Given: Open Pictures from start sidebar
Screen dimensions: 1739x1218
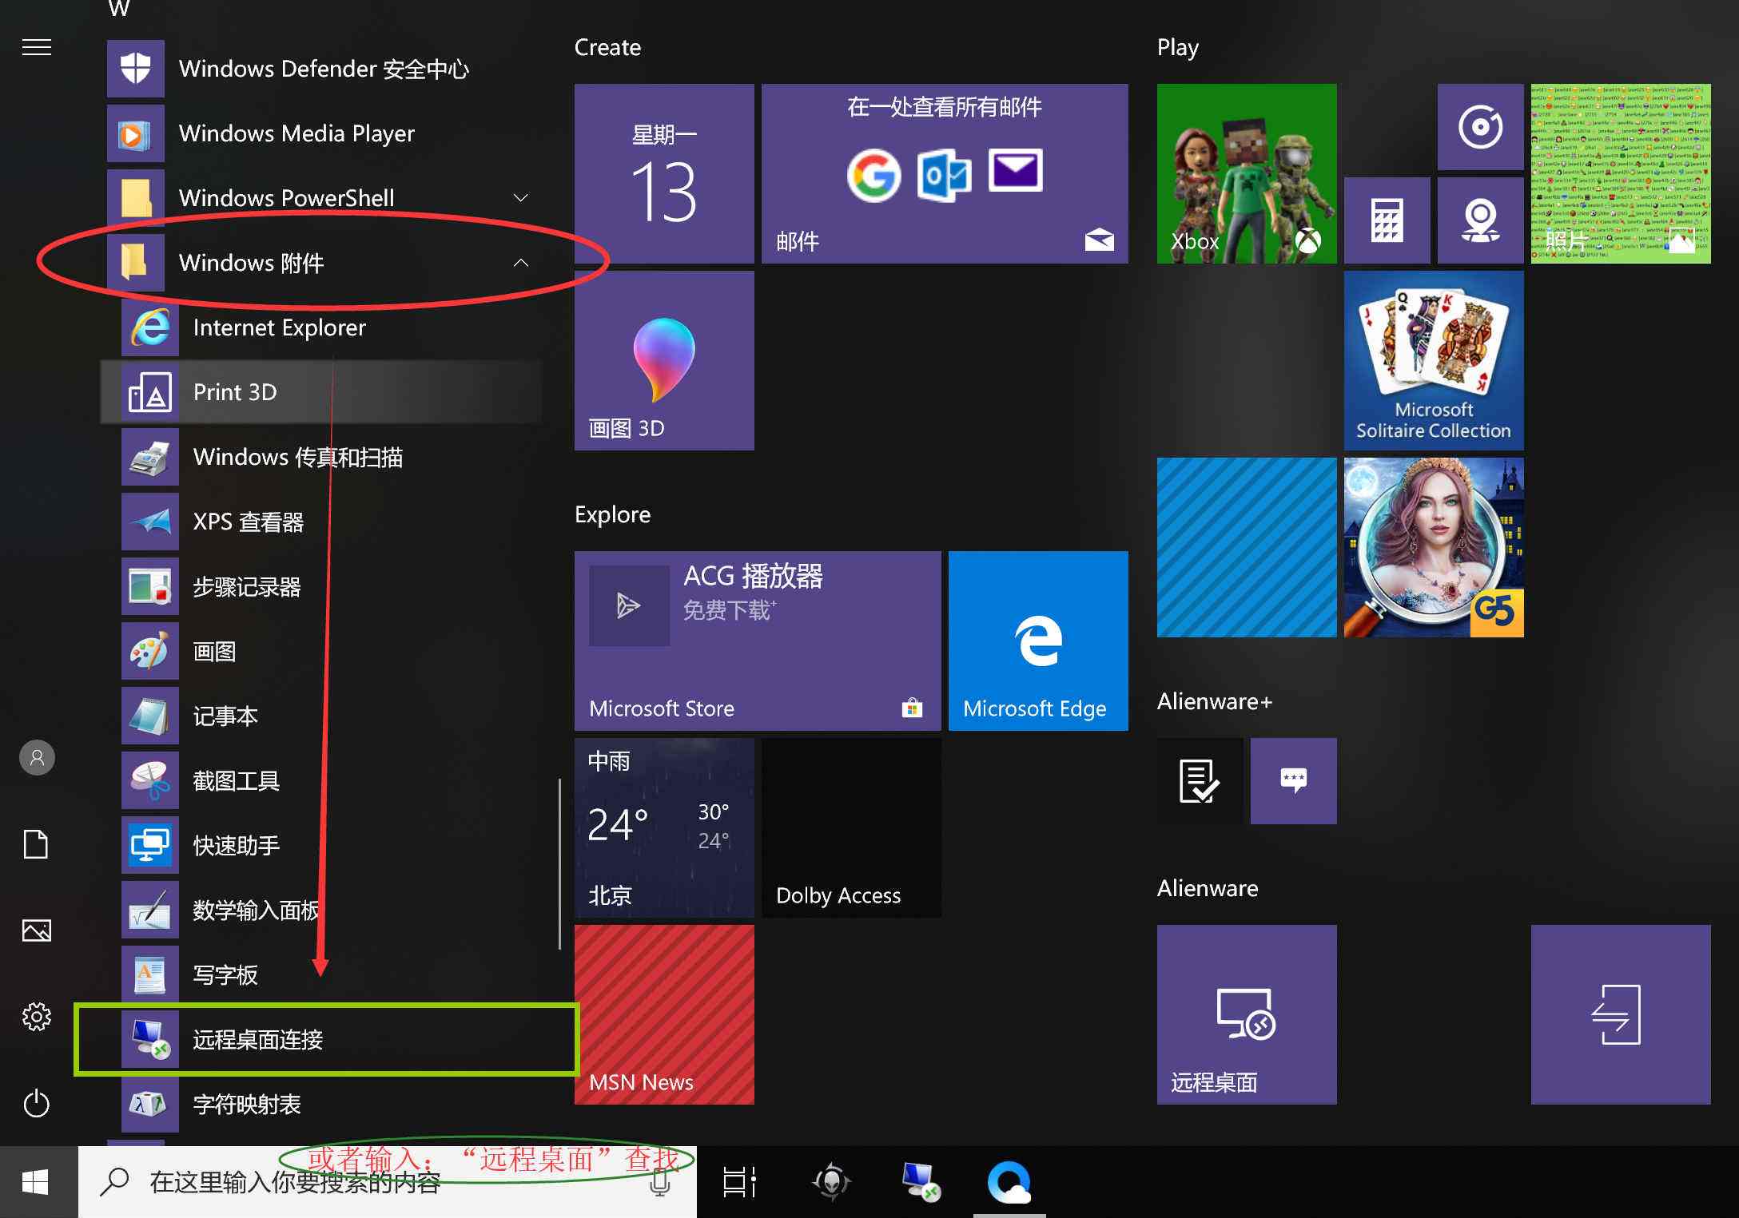Looking at the screenshot, I should (37, 930).
